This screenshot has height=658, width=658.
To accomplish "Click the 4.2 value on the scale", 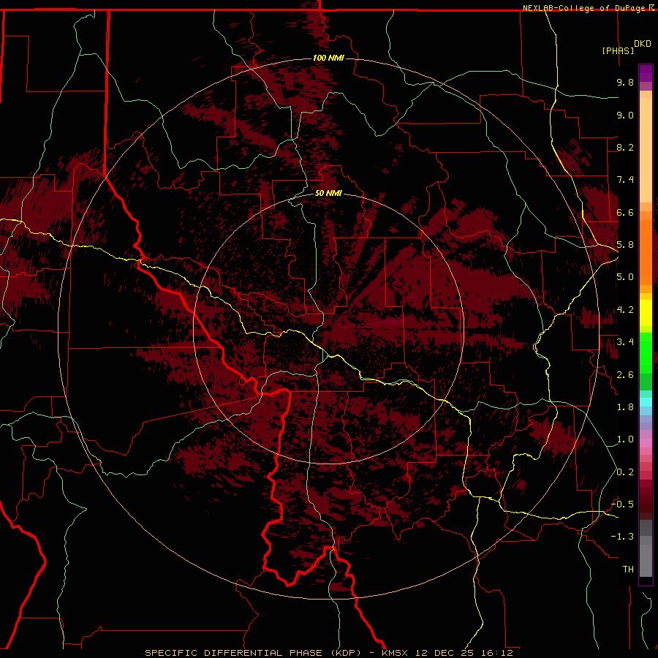I will [x=625, y=310].
